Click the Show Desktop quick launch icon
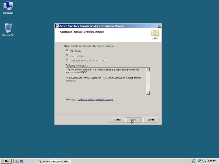Screen dimensions: 219x164 [x=22, y=161]
